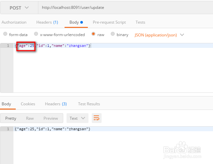Select the Pretty response view
The image size is (213, 164).
[11, 118]
